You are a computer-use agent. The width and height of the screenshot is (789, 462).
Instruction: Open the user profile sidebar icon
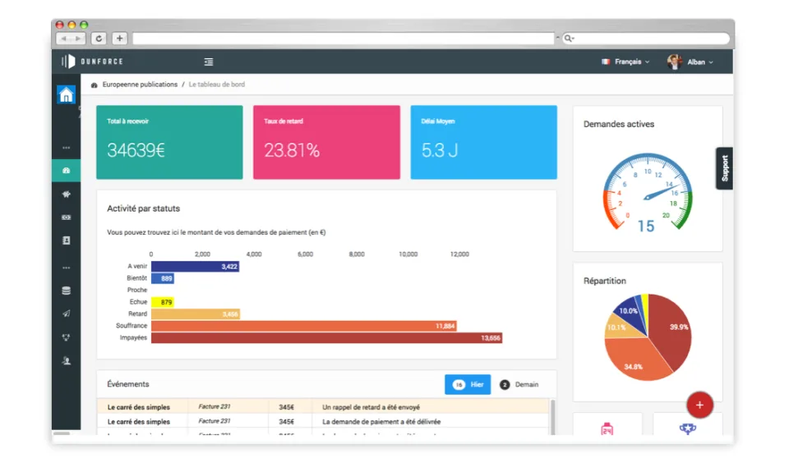(66, 360)
